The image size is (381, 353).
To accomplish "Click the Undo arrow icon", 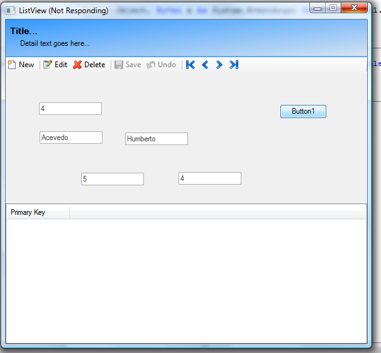I will [151, 65].
